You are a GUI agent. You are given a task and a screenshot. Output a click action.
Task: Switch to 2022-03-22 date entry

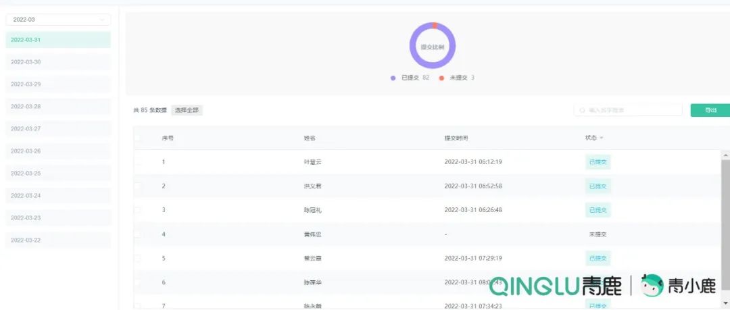tap(57, 240)
